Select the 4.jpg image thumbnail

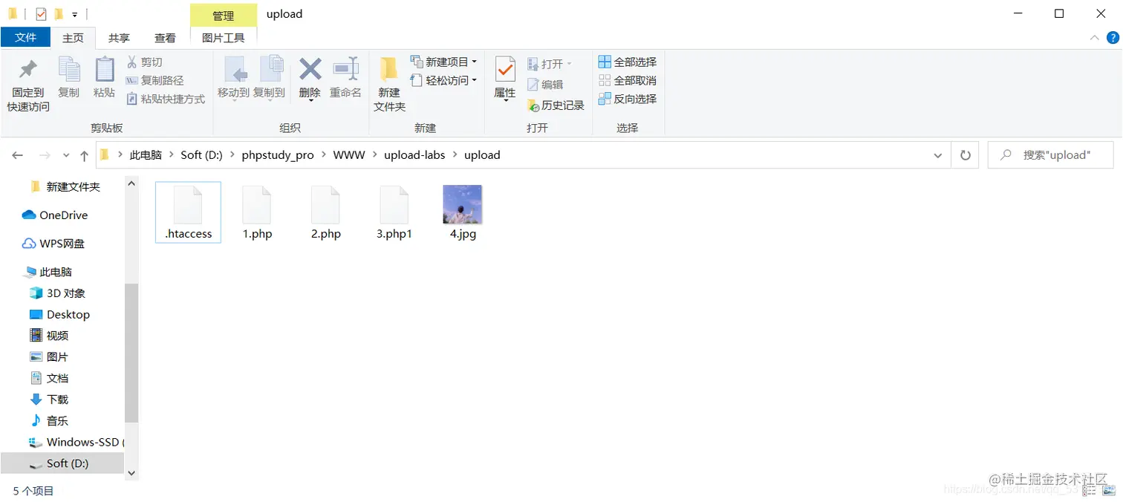[x=462, y=203]
